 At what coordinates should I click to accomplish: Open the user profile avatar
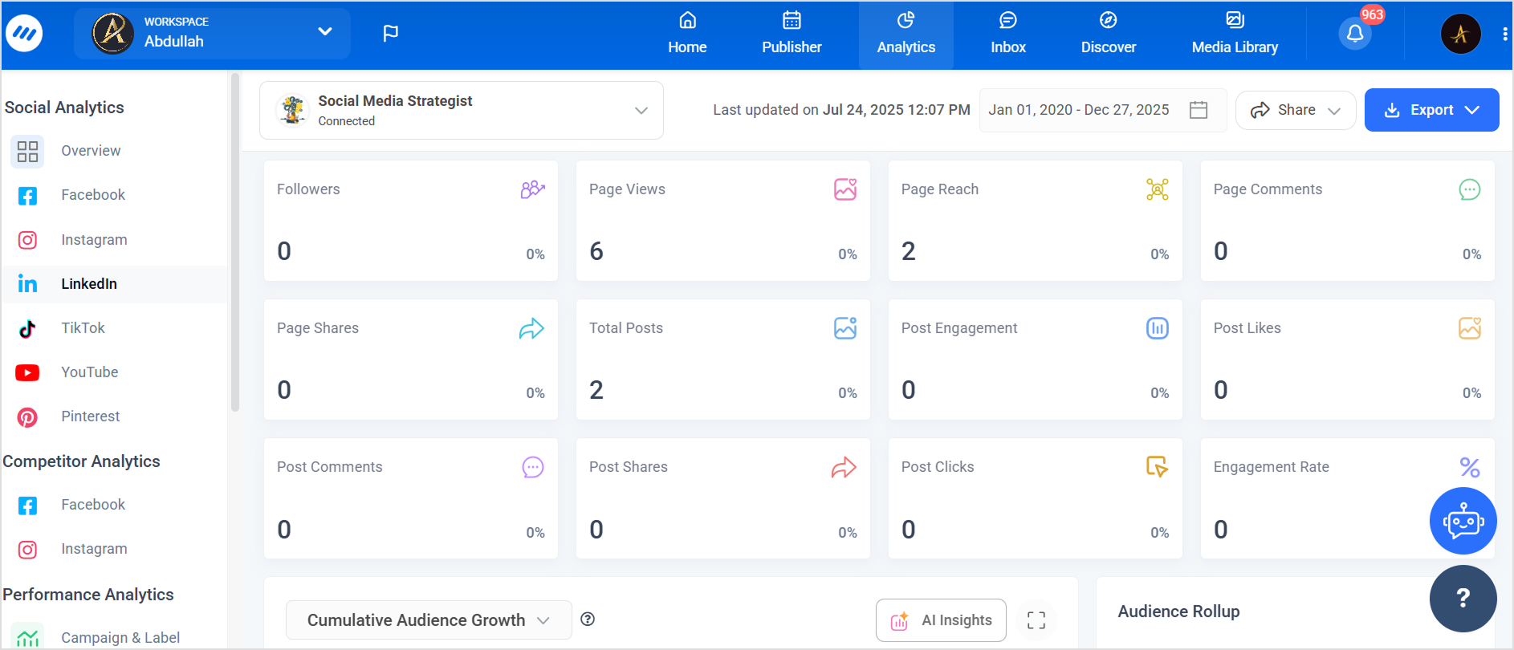click(1460, 34)
